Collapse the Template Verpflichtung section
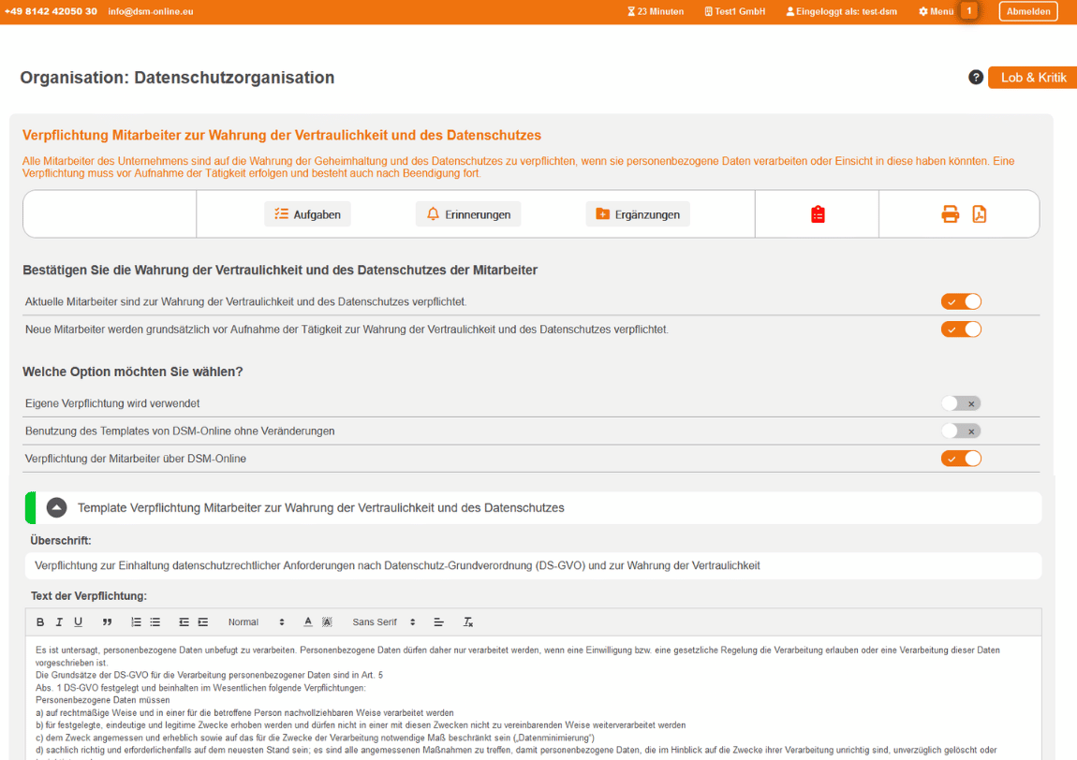 (x=56, y=508)
